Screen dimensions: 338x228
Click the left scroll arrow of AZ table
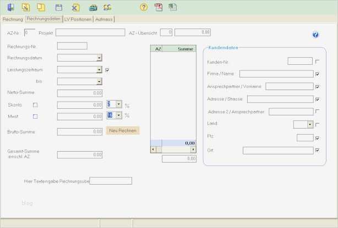point(153,149)
